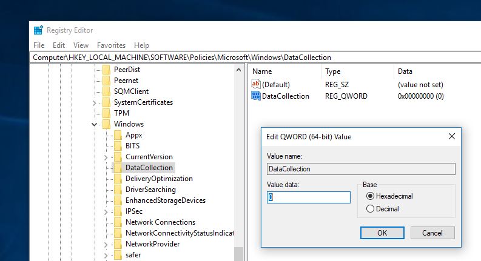Expand the NetworkProvider key
Image resolution: width=481 pixels, height=261 pixels.
pyautogui.click(x=106, y=245)
